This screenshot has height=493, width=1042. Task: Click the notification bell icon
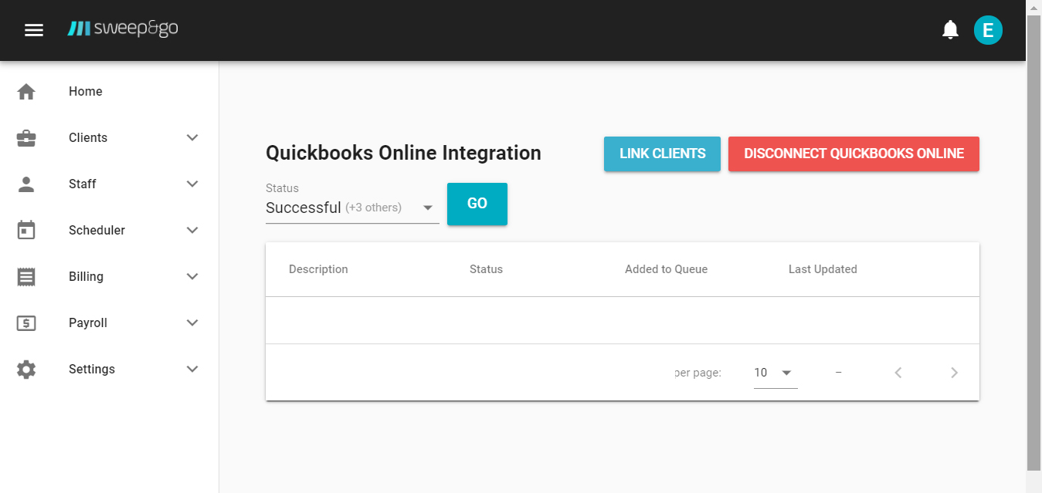tap(950, 29)
